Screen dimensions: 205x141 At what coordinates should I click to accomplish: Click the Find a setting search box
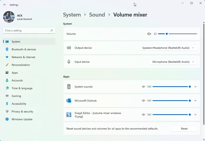point(26,31)
